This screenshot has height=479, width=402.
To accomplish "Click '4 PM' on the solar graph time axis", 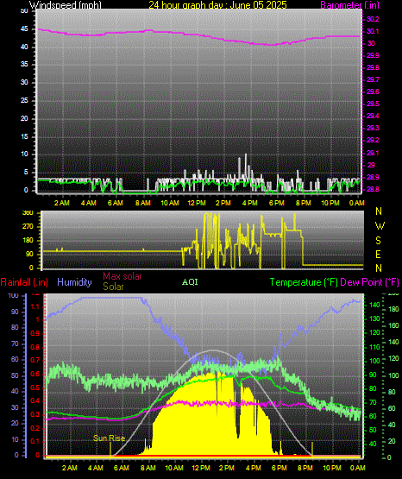I will click(254, 468).
